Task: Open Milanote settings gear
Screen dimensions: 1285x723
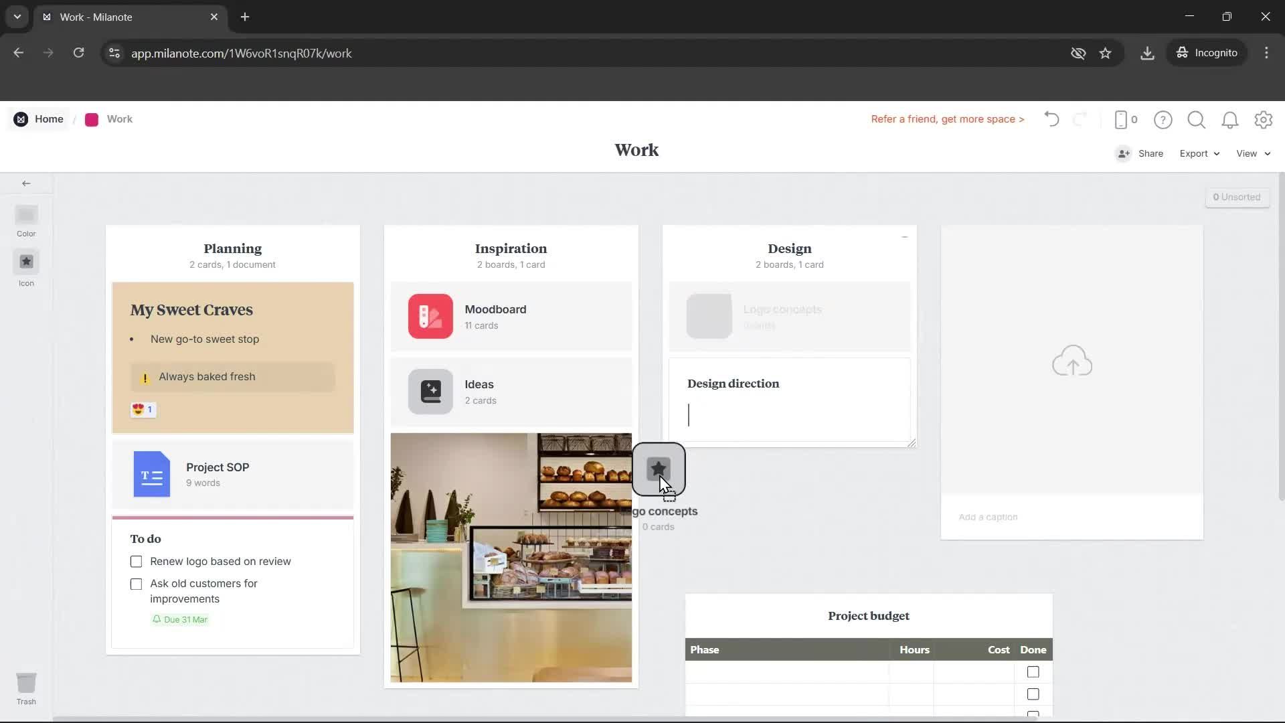Action: 1264,119
